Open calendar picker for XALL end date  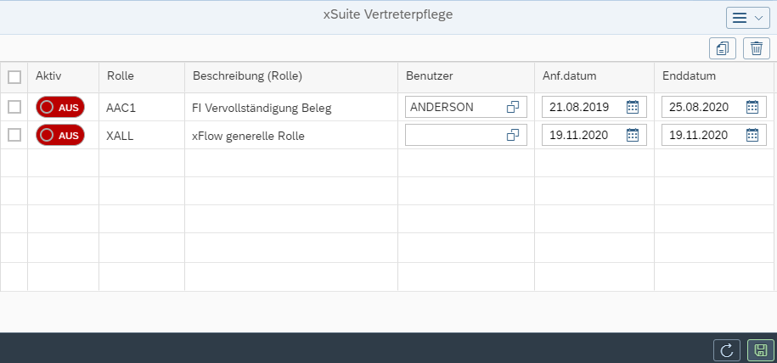click(x=752, y=135)
